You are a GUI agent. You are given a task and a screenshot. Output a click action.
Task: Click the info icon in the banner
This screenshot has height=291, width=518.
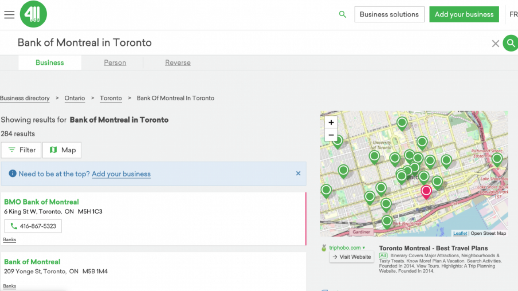pyautogui.click(x=12, y=174)
